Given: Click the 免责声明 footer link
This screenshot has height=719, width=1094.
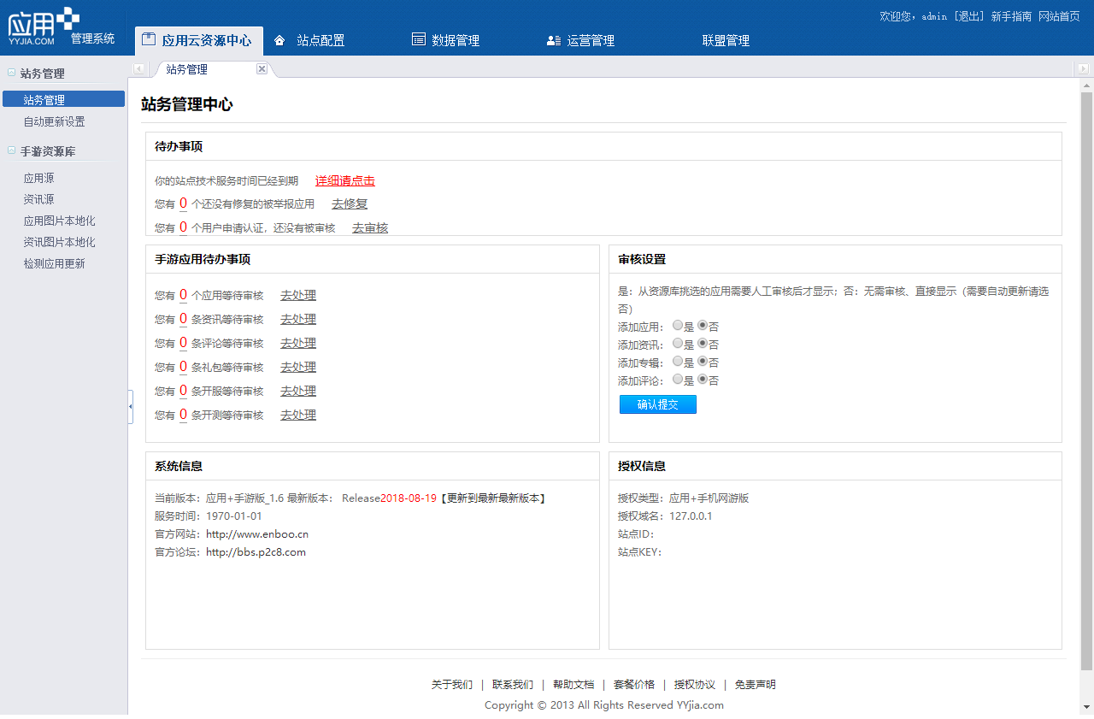Looking at the screenshot, I should point(756,685).
